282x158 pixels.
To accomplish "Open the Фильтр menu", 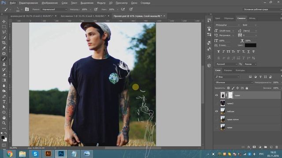I will tap(101, 3).
